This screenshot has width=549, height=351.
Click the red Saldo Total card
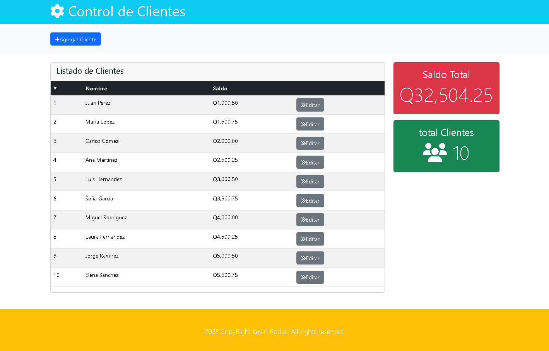pyautogui.click(x=446, y=88)
